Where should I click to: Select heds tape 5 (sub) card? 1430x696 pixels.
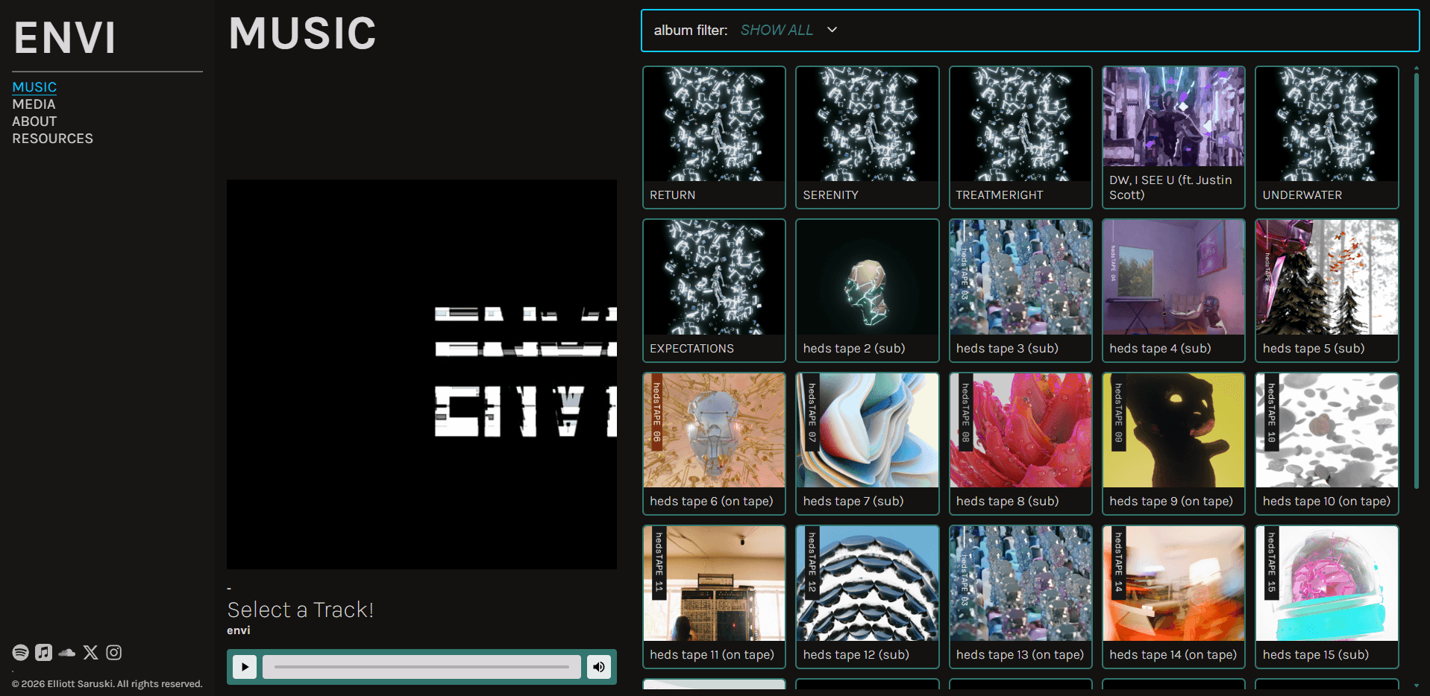point(1327,291)
